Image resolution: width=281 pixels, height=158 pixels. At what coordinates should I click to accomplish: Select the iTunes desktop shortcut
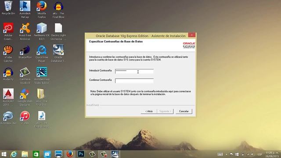[x=25, y=118]
